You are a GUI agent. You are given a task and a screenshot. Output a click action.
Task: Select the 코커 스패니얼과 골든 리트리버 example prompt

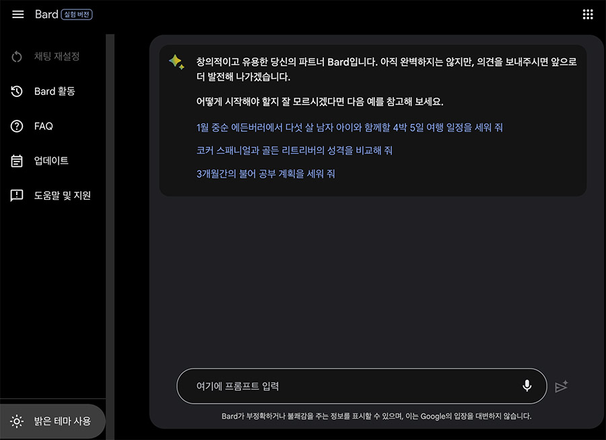(x=294, y=150)
